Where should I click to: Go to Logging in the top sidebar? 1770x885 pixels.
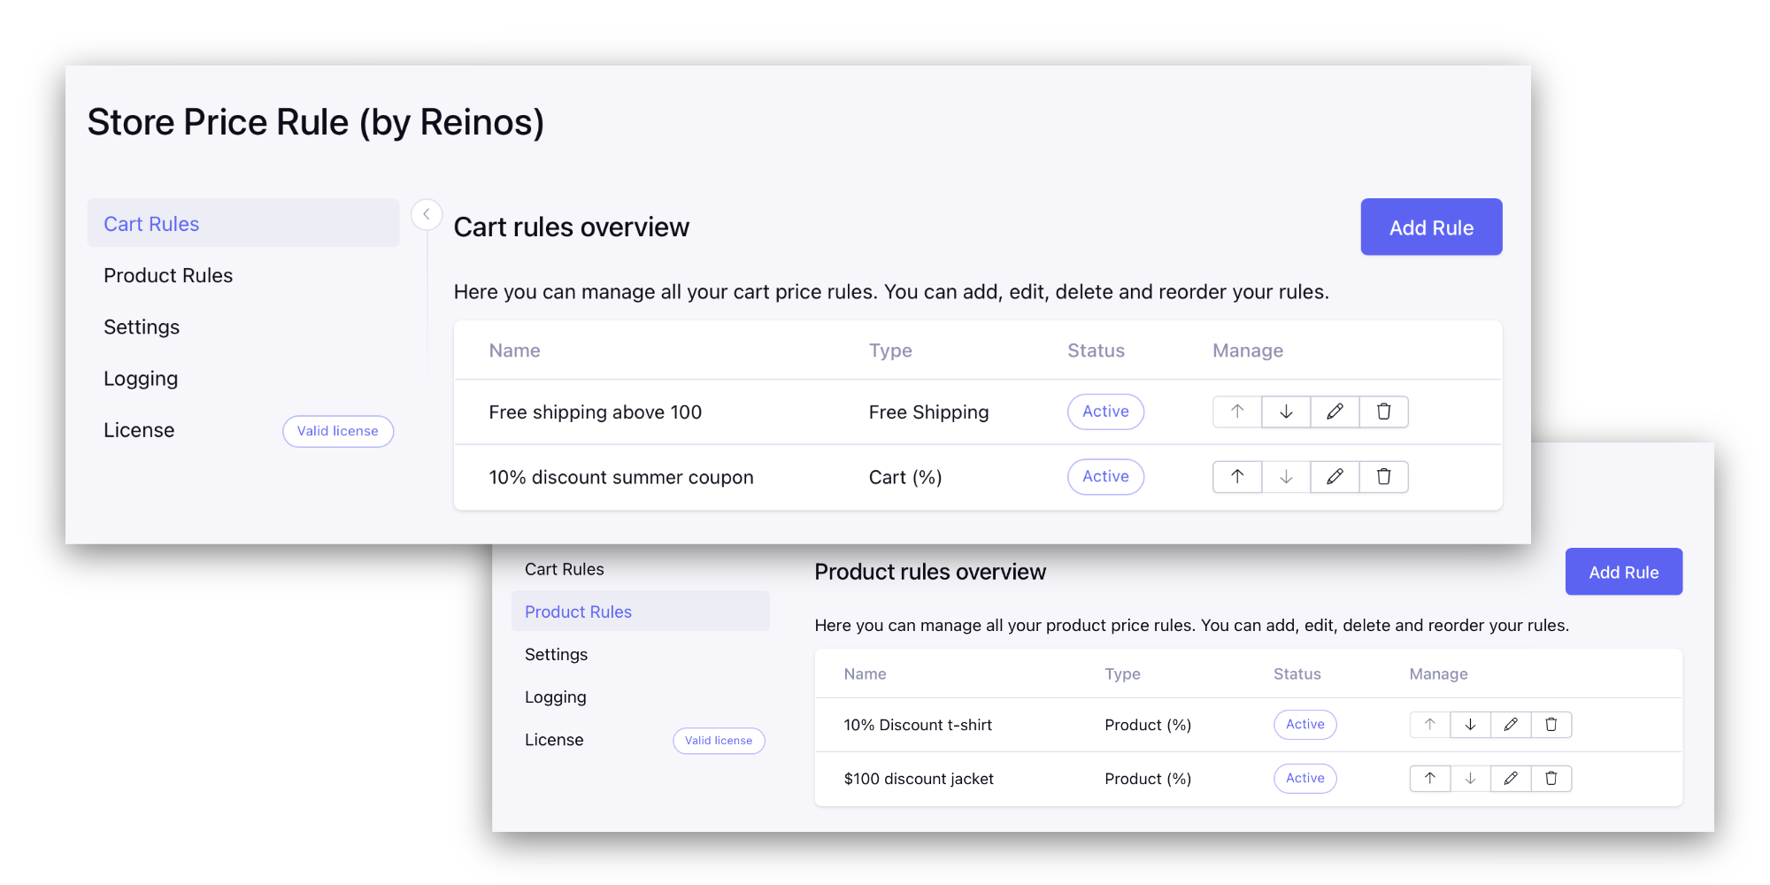pyautogui.click(x=141, y=379)
